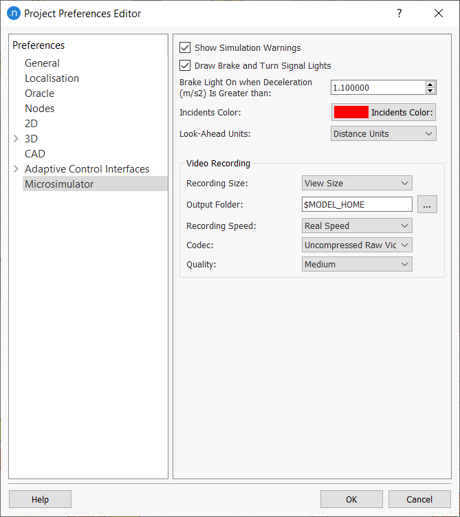
Task: Expand the 3D preferences tree node
Action: [x=16, y=138]
